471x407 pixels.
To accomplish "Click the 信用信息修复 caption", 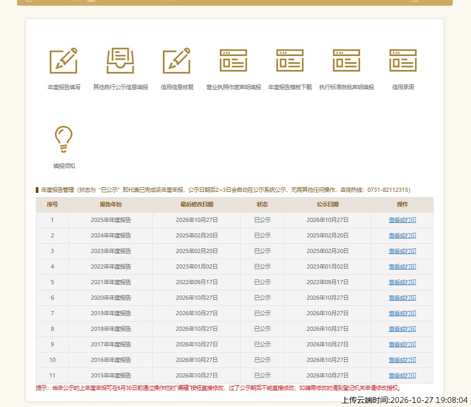I will coord(177,87).
